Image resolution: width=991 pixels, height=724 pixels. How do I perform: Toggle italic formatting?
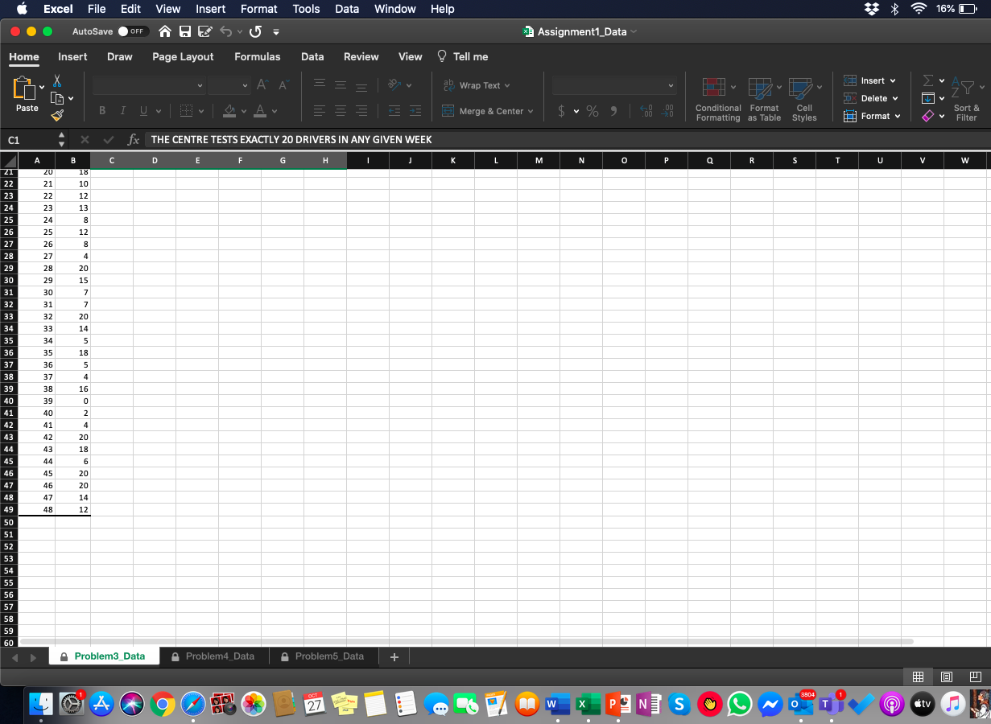coord(122,109)
